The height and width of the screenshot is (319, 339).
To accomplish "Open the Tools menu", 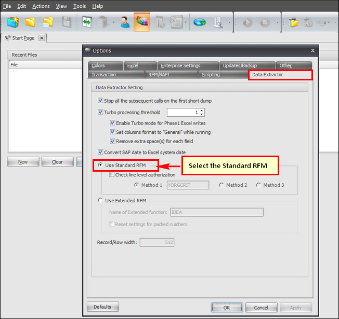I will [80, 6].
